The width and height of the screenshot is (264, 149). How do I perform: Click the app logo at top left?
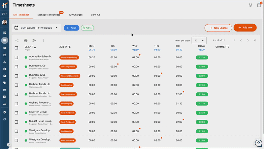tap(5, 5)
